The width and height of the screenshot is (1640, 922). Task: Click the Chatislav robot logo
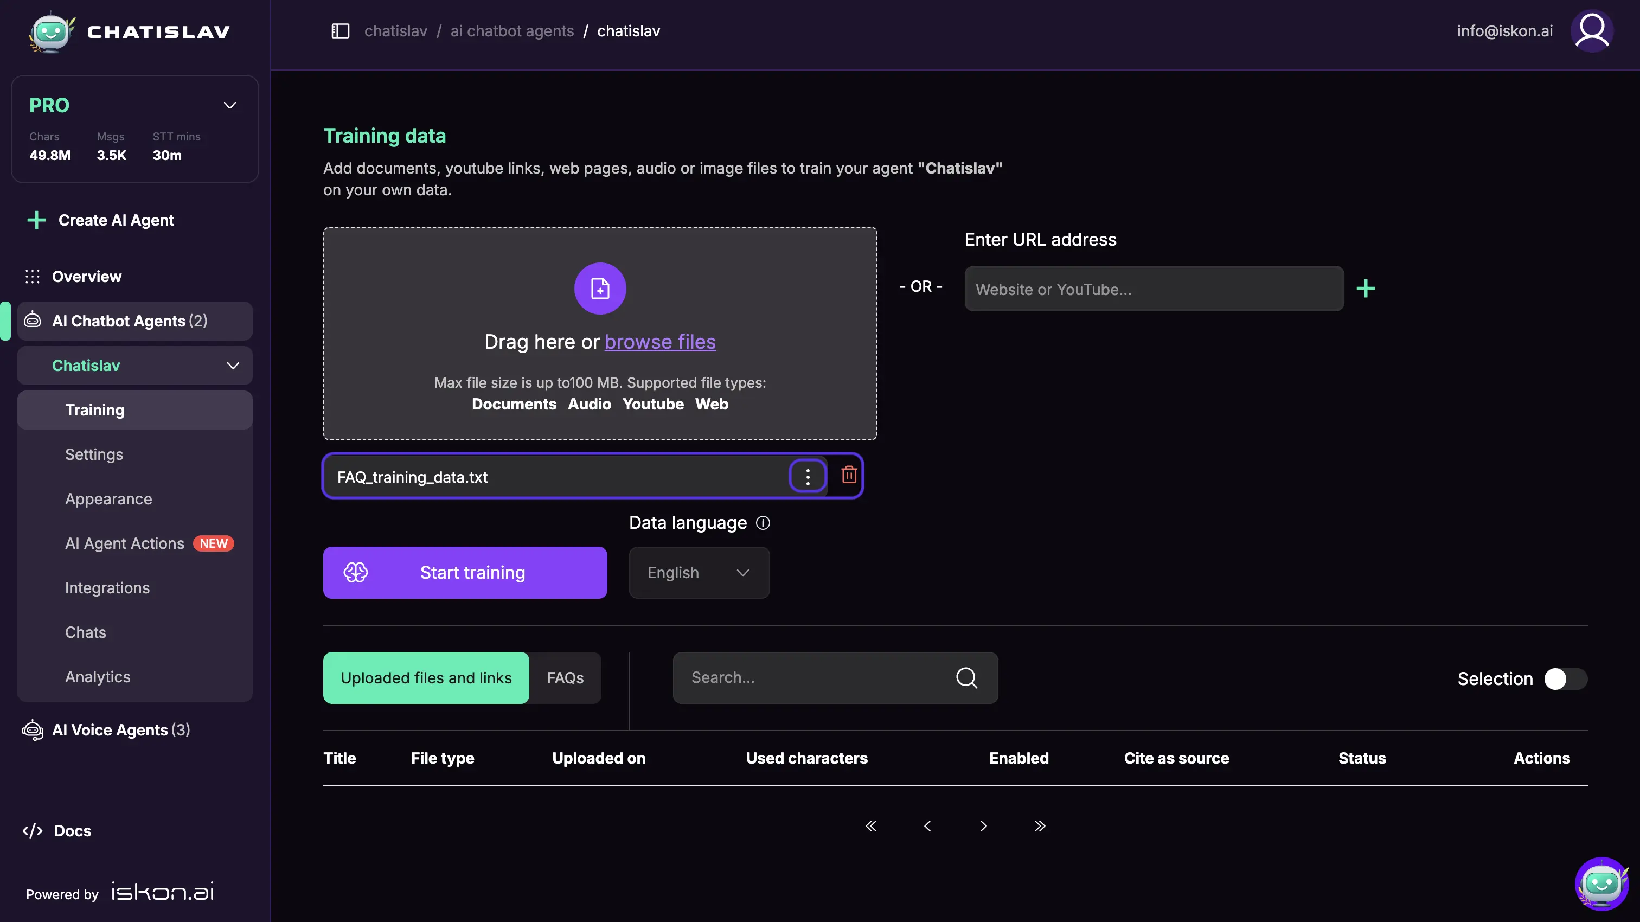(52, 31)
